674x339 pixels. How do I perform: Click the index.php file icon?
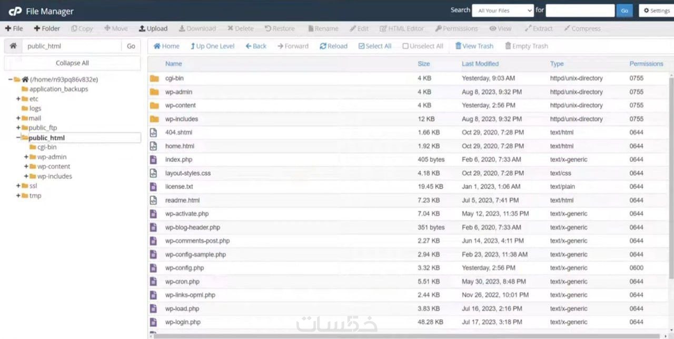(x=153, y=159)
